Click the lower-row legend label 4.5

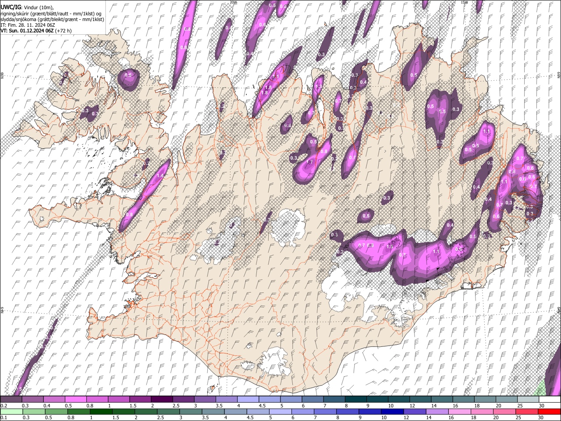tap(250, 417)
